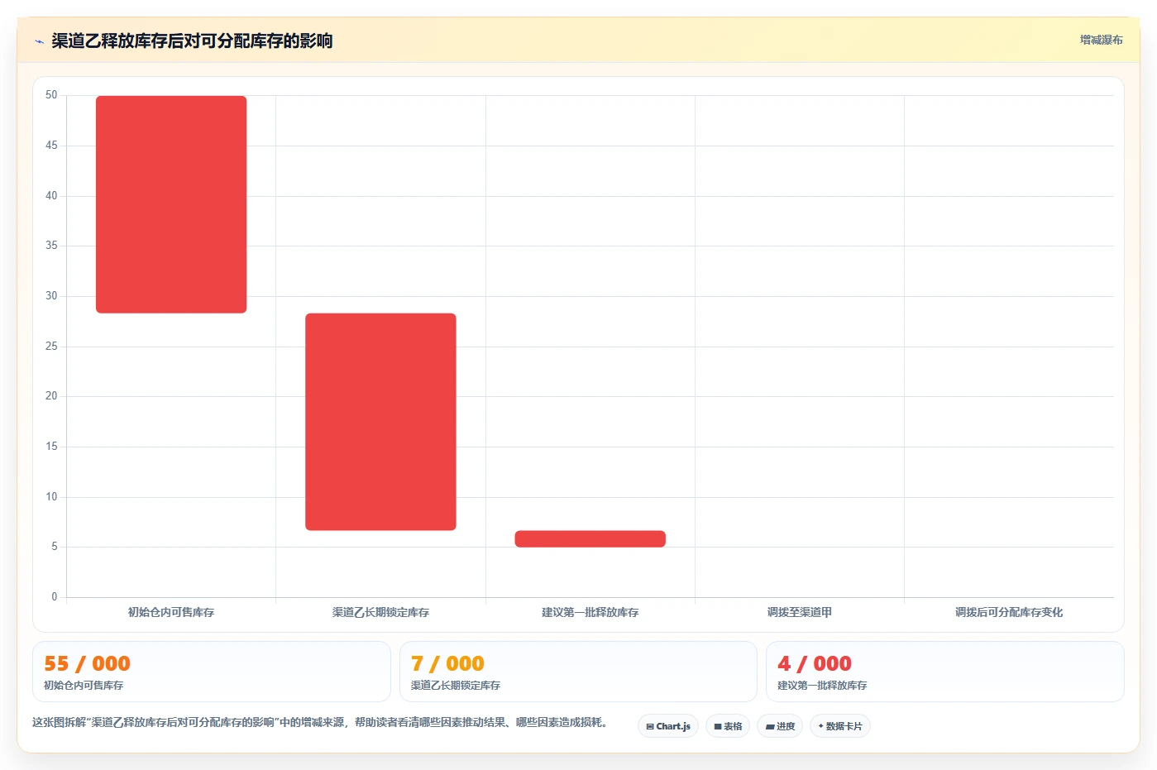
Task: Click the description text starting with 这张图拆解
Action: click(x=322, y=722)
